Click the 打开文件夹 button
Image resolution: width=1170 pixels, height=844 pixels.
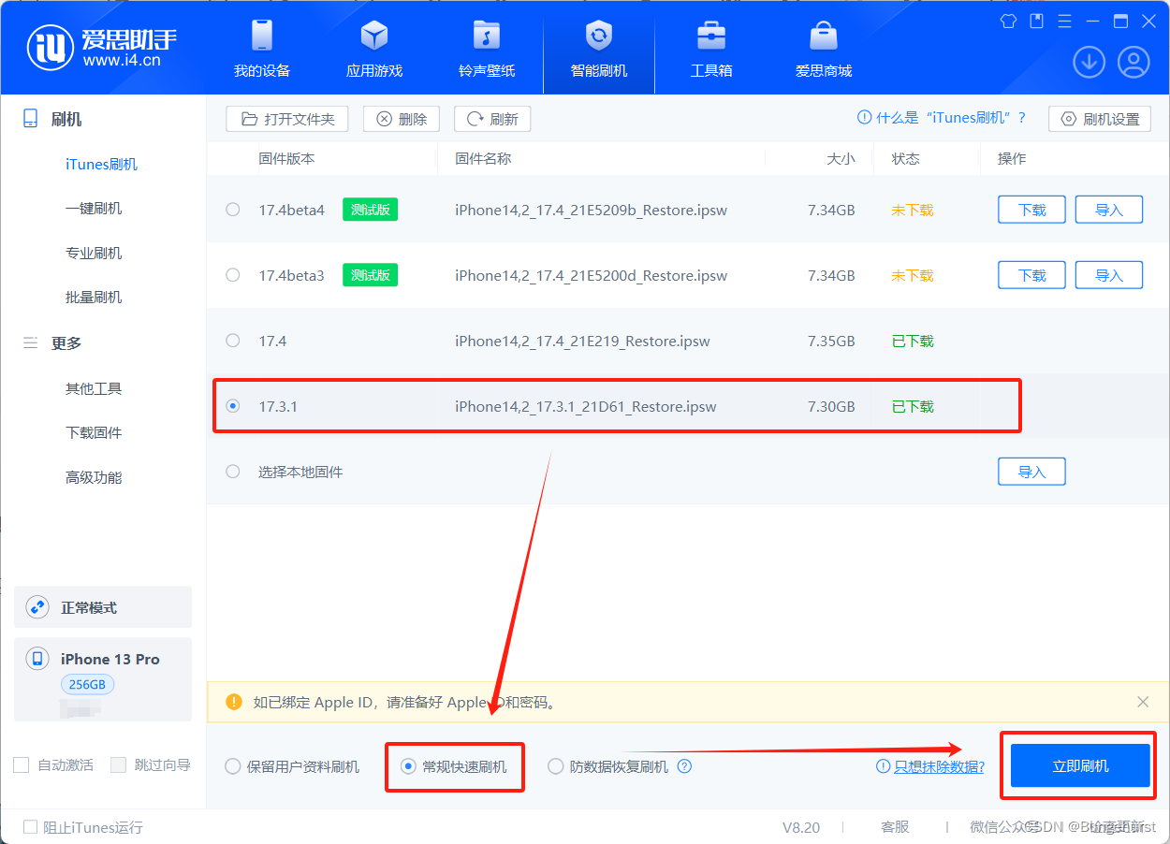(x=287, y=119)
